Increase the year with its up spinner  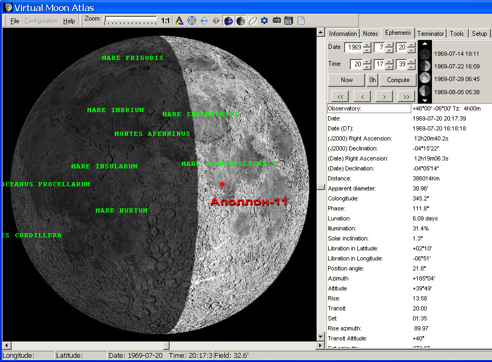click(367, 45)
